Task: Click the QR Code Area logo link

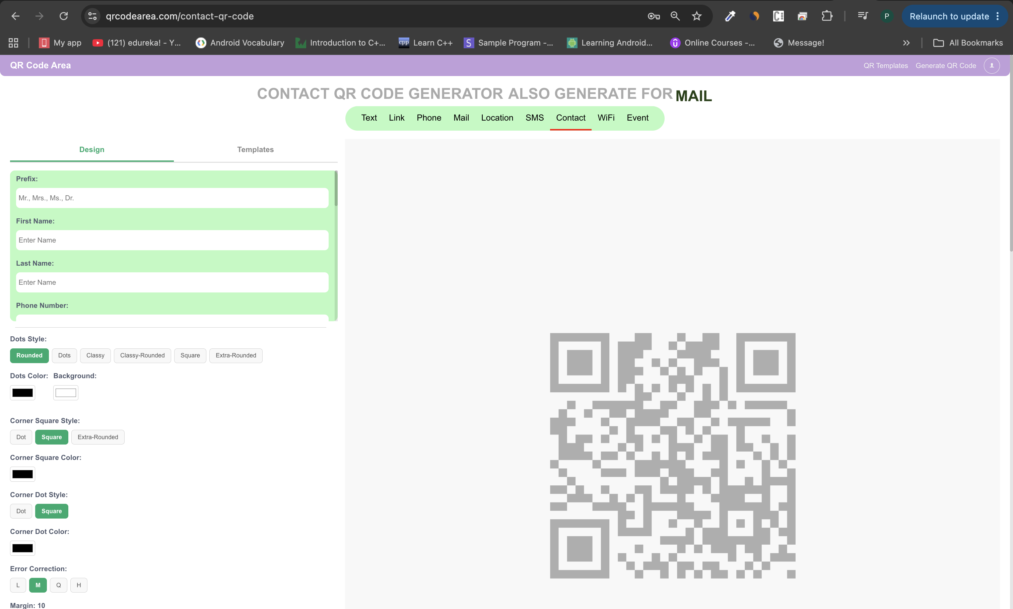Action: [x=40, y=65]
